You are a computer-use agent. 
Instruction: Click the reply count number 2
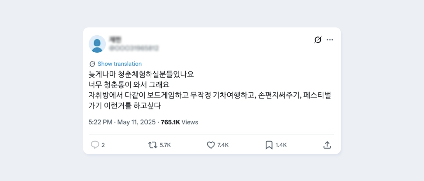click(103, 145)
